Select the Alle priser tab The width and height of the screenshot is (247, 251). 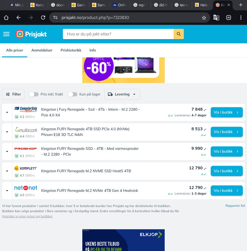15,50
